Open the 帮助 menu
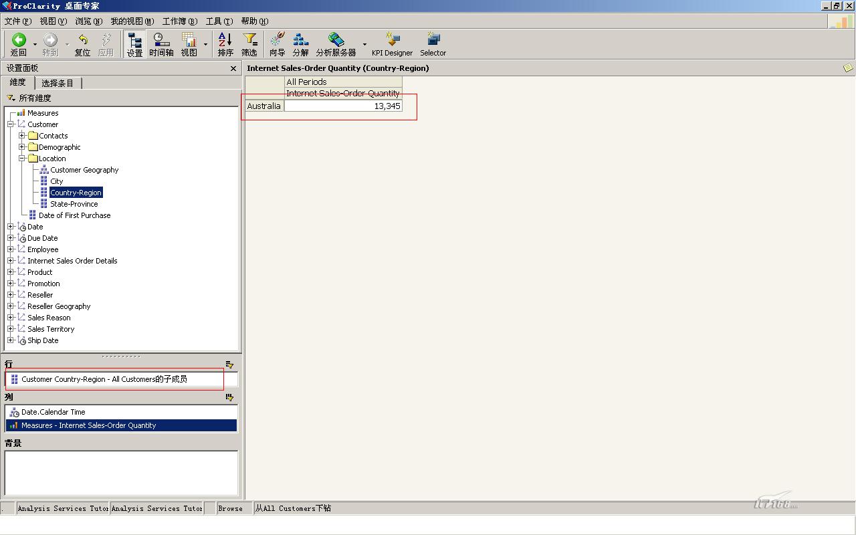This screenshot has height=535, width=856. [254, 21]
